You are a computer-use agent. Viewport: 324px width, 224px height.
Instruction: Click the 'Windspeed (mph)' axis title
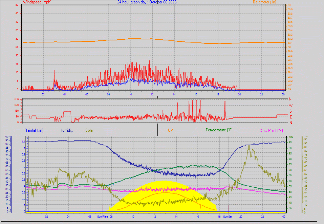point(37,2)
